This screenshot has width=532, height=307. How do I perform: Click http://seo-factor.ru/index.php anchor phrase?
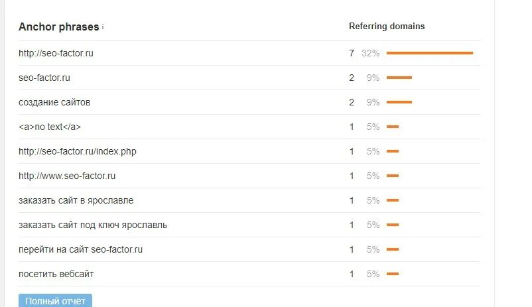[78, 151]
